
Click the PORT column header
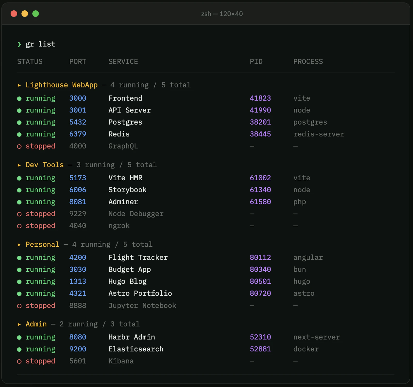point(78,62)
